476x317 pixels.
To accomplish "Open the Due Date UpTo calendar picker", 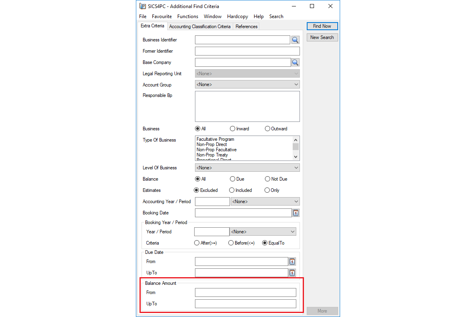I will pyautogui.click(x=292, y=273).
